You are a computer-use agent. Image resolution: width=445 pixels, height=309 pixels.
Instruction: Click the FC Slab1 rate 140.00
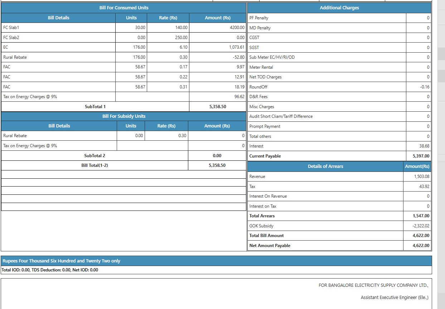tap(182, 28)
